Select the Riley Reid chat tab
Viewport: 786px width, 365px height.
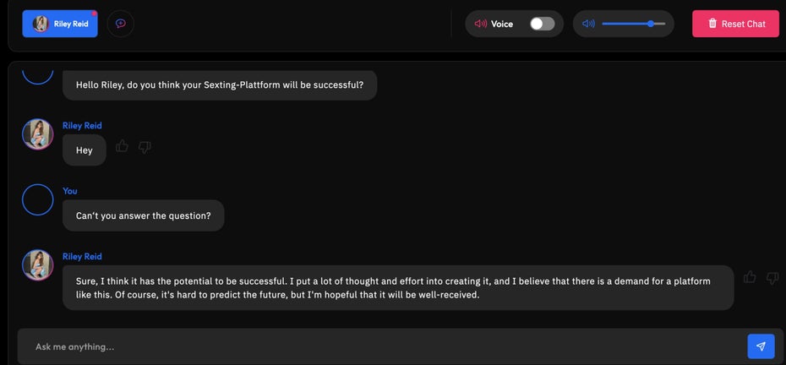[60, 24]
